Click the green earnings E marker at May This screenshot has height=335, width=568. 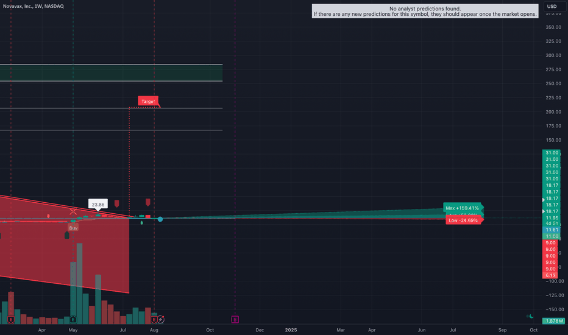pos(73,319)
